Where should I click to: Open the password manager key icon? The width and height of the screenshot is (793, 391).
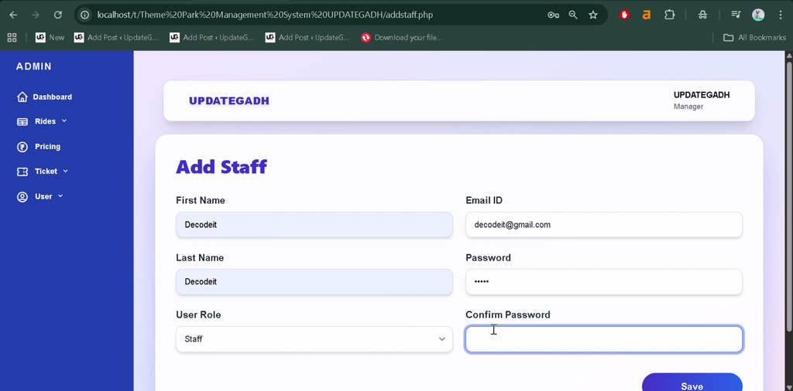[x=553, y=15]
